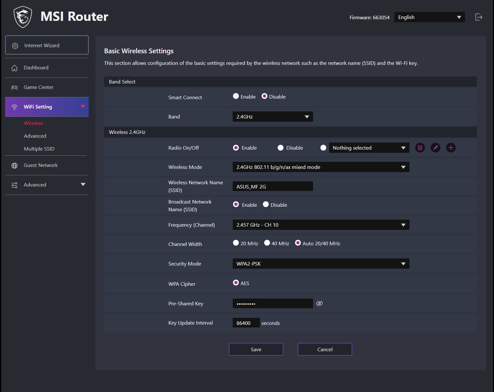494x392 pixels.
Task: Open the Wireless Mode dropdown
Action: pos(321,167)
